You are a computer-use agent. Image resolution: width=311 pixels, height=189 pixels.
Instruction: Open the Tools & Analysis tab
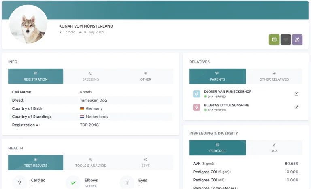click(x=90, y=162)
